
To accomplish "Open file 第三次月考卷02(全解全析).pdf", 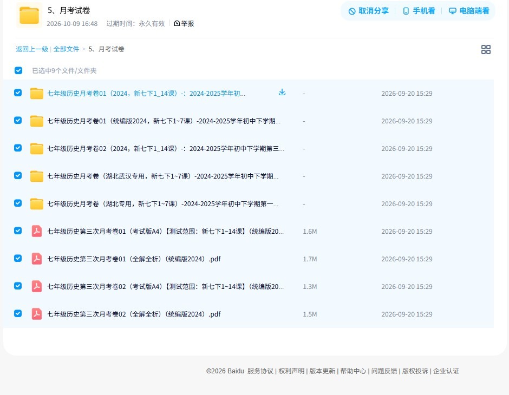I will [x=134, y=314].
